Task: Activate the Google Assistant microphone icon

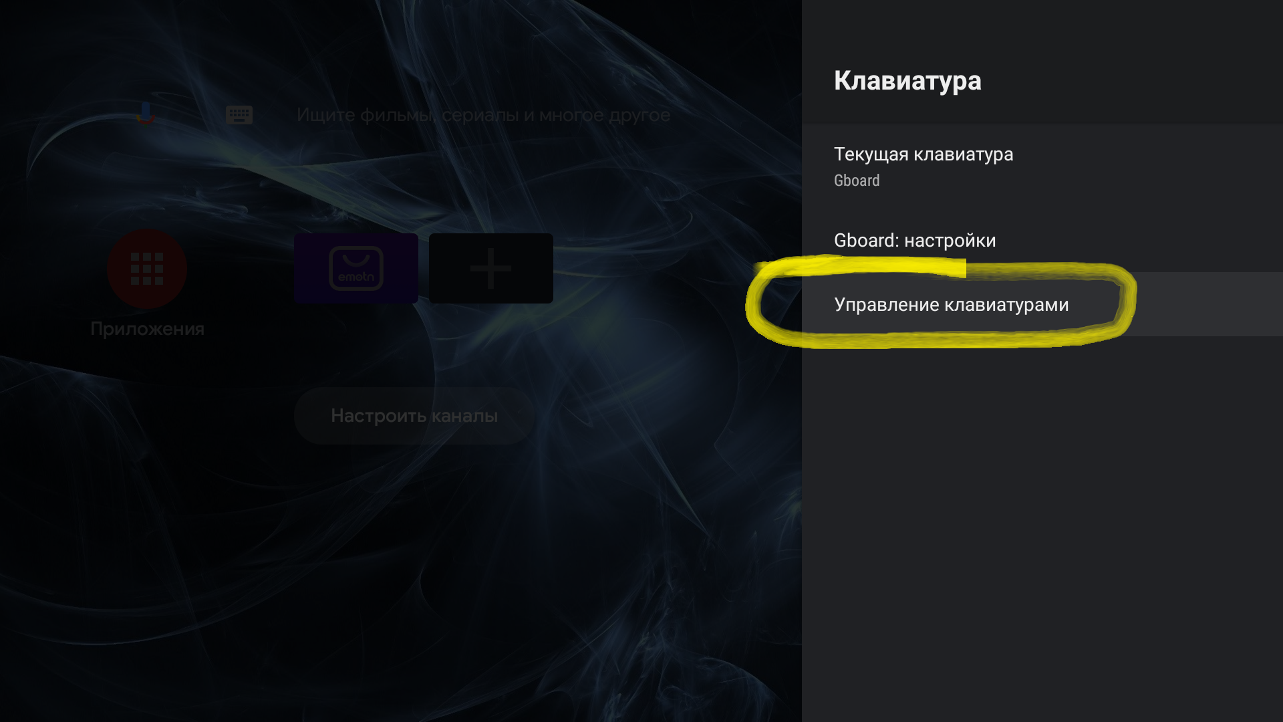Action: (x=146, y=114)
